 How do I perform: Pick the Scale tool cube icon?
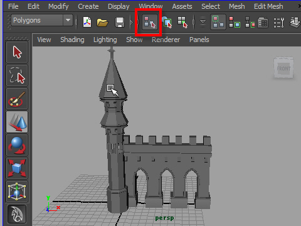pyautogui.click(x=17, y=168)
